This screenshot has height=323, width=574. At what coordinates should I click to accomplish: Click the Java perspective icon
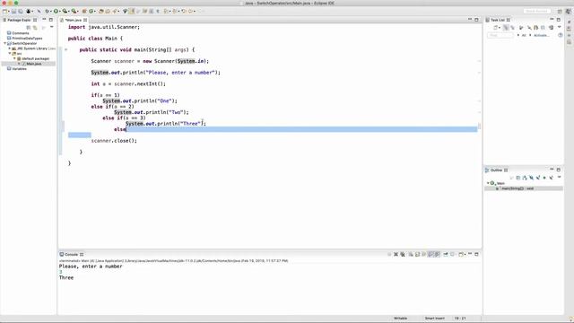click(569, 12)
